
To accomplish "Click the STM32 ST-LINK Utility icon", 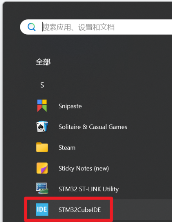I will click(x=42, y=188).
